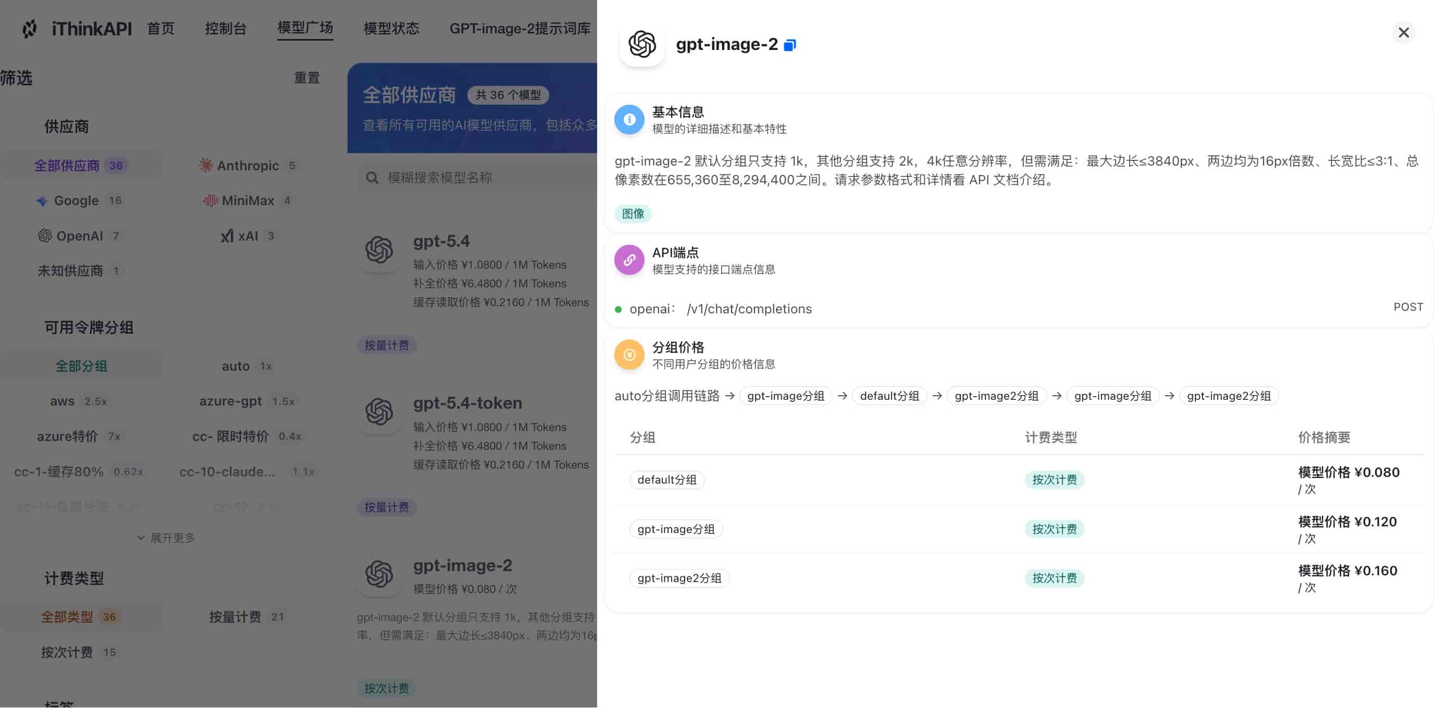The image size is (1435, 708).
Task: Click the /v1/chat/completions endpoint text
Action: click(749, 309)
